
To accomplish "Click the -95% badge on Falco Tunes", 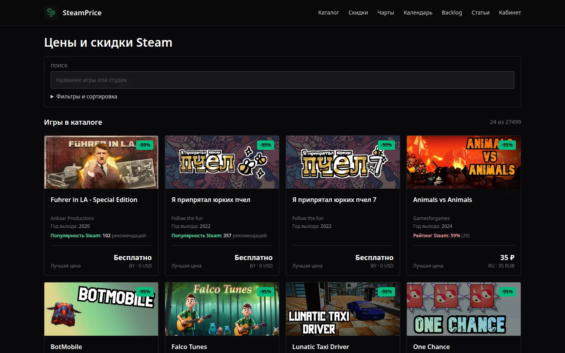I will click(266, 292).
